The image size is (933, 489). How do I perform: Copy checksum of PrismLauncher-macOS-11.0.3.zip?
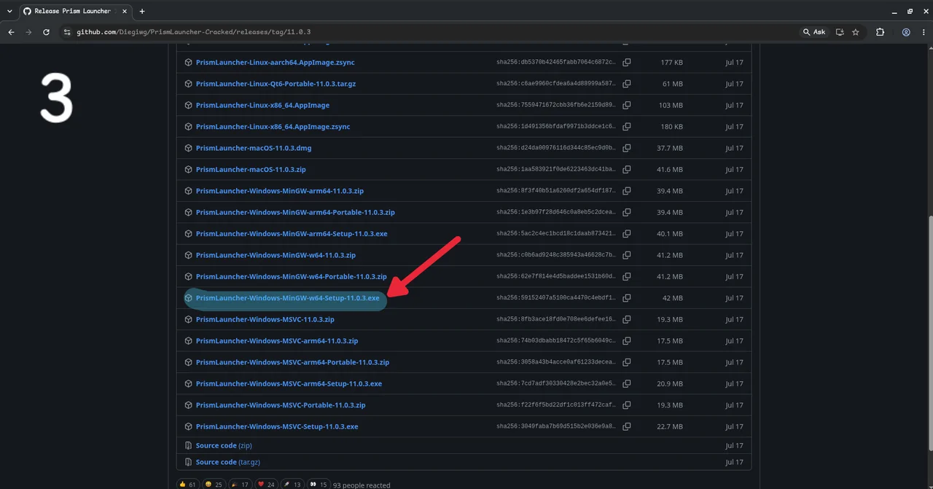click(x=627, y=170)
